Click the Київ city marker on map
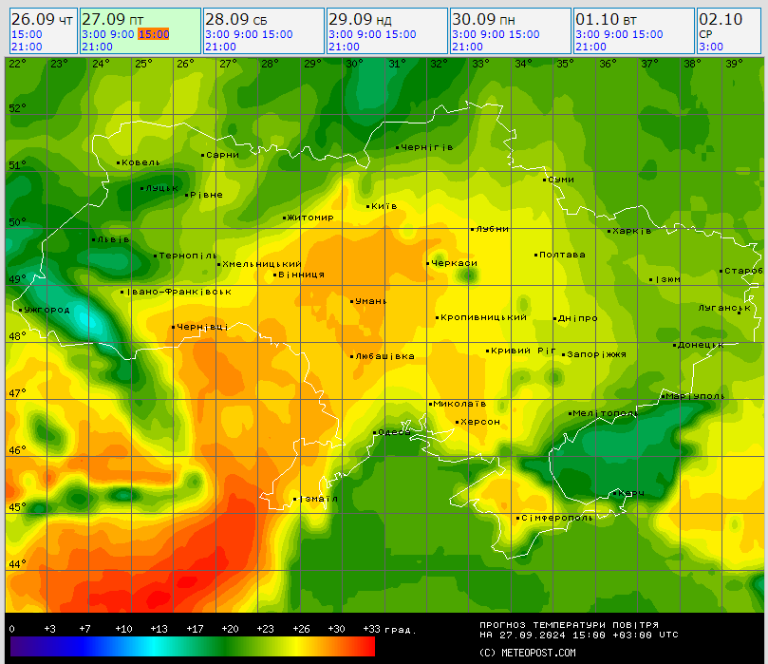768x664 pixels. point(368,206)
